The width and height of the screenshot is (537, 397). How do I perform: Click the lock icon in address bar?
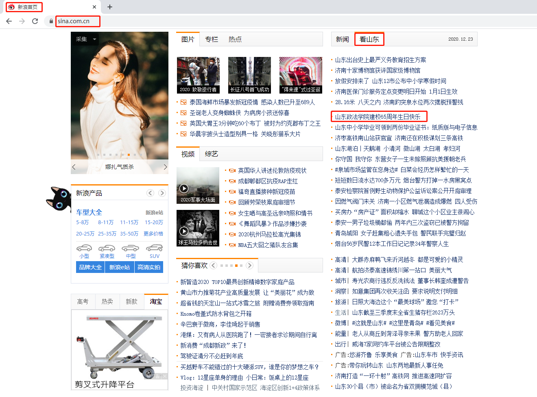[x=51, y=21]
